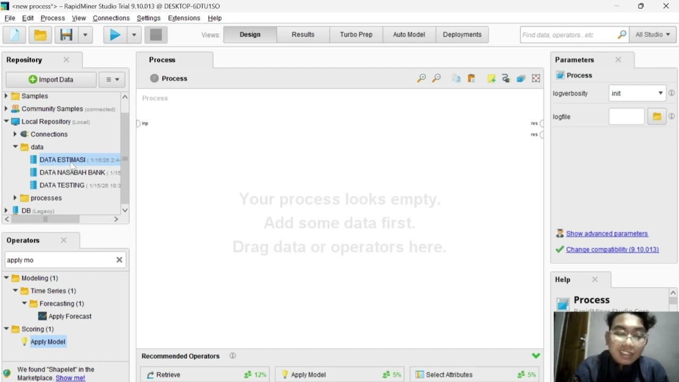Image resolution: width=679 pixels, height=382 pixels.
Task: Run the process with the blue play button
Action: click(115, 35)
